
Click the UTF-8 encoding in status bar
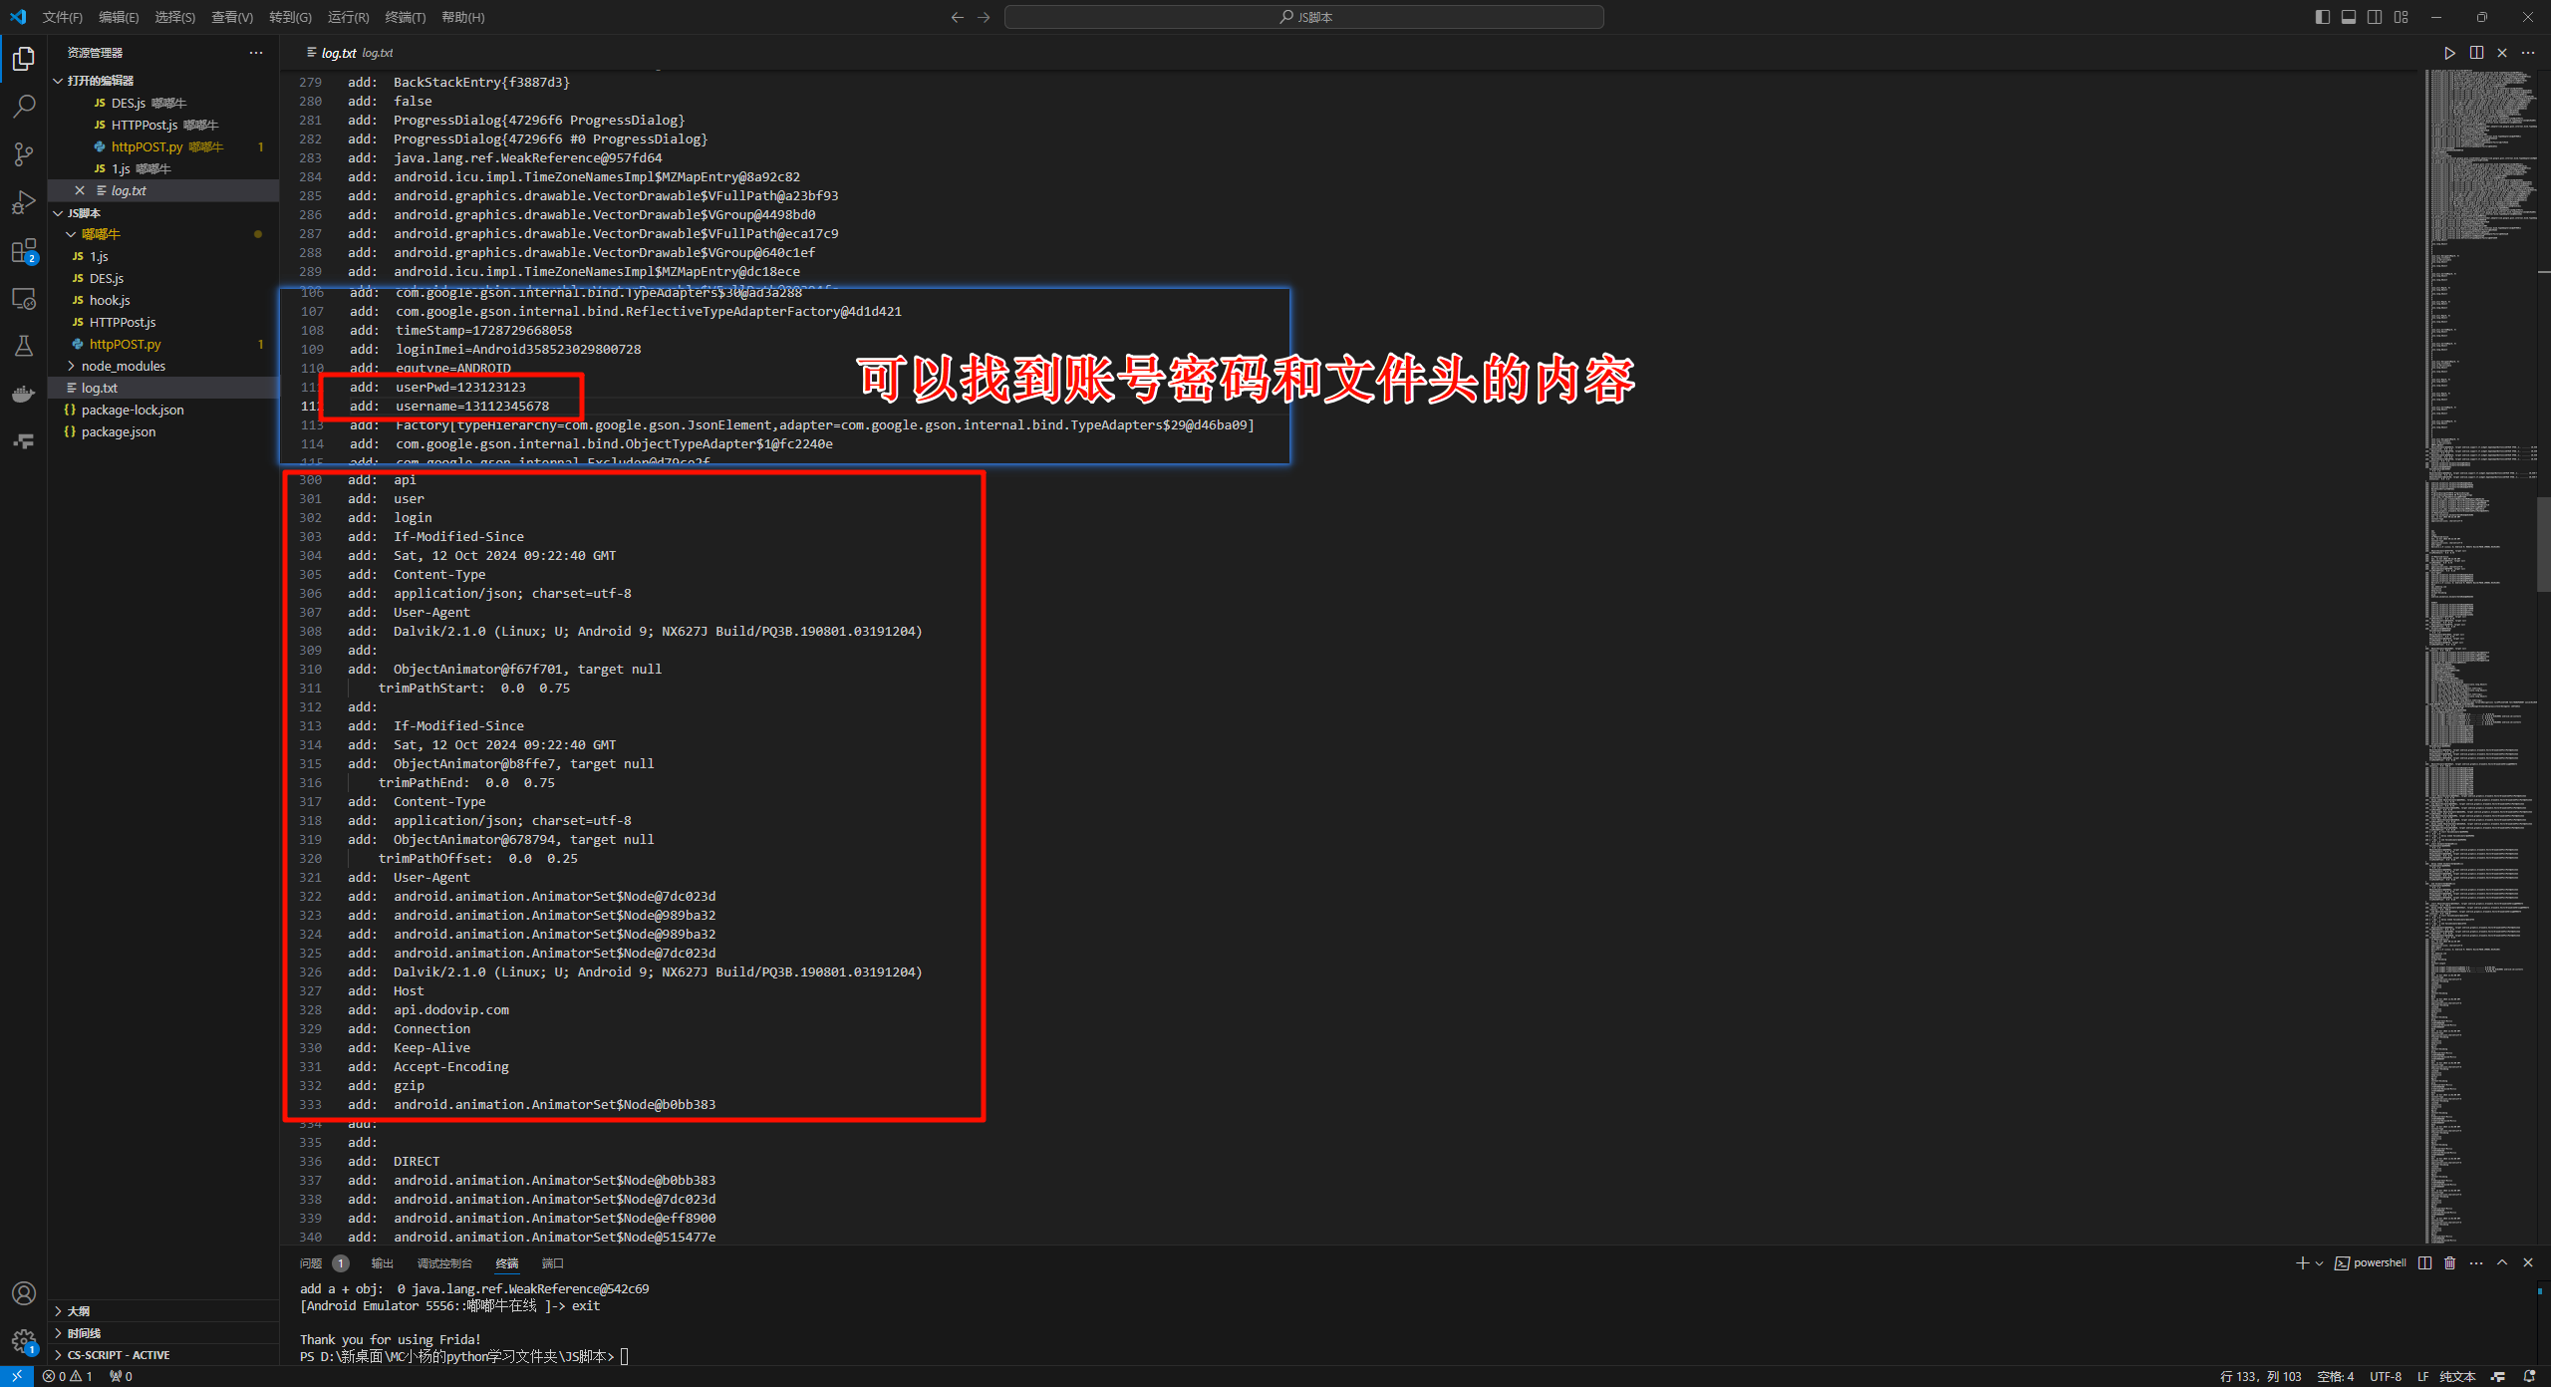[x=2385, y=1376]
